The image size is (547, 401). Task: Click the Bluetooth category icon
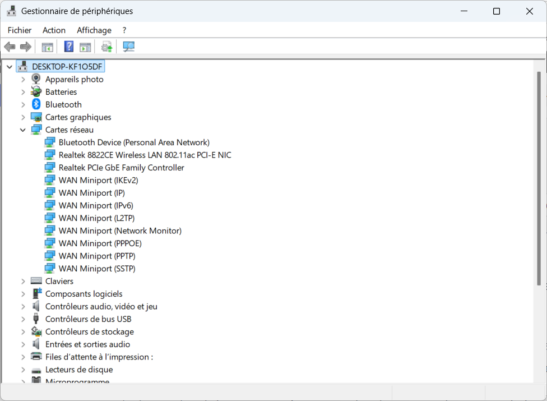click(x=36, y=104)
